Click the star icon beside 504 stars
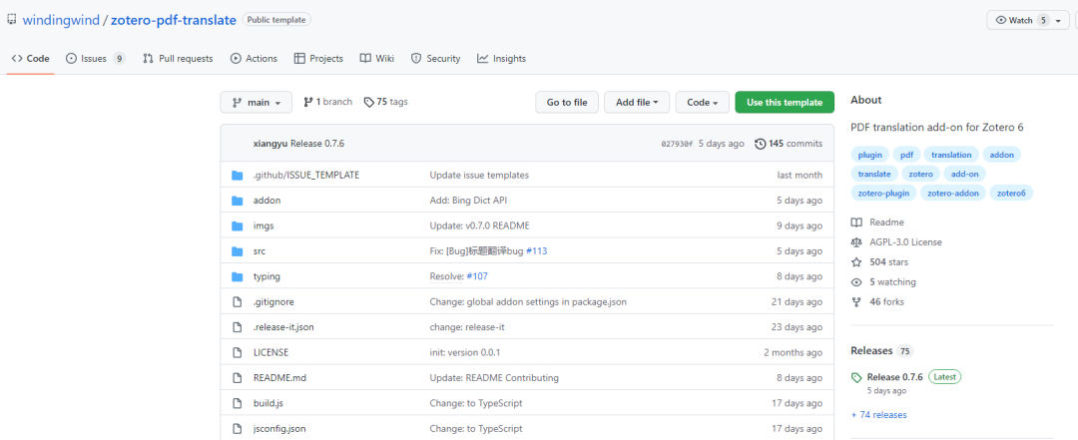This screenshot has width=1078, height=440. pos(856,262)
